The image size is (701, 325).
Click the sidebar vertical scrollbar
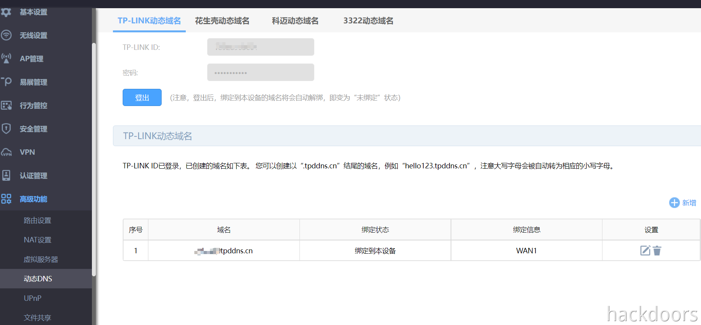94,159
